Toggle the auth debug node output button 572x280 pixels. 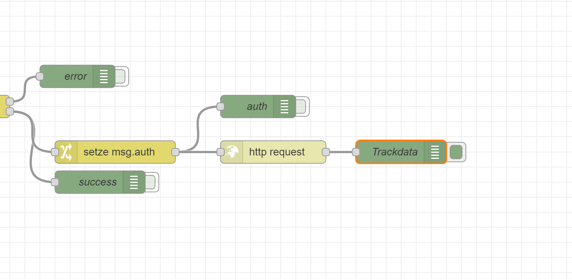[x=301, y=107]
